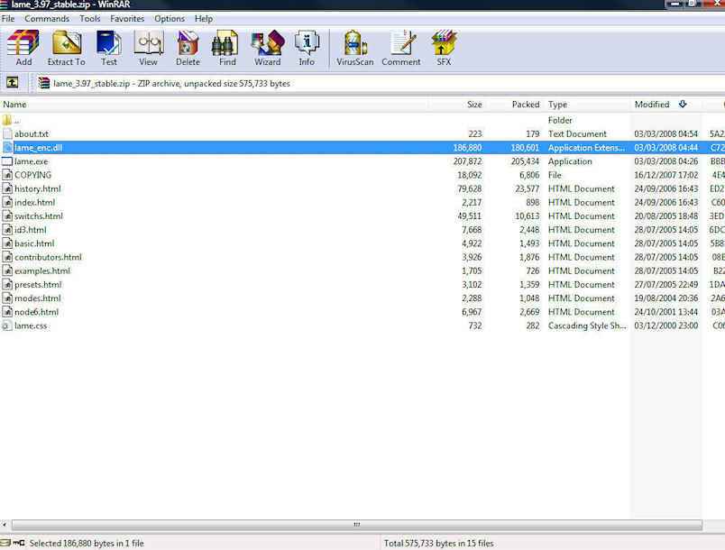Click the horizontal scrollbar thumb
The height and width of the screenshot is (550, 725).
[357, 525]
